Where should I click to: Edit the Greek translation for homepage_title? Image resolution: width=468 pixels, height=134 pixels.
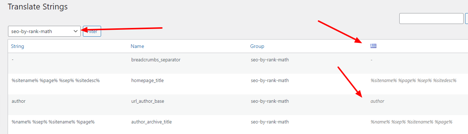[x=413, y=80]
